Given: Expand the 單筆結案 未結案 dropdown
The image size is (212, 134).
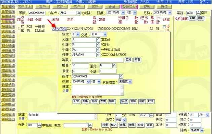Looking at the screenshot, I should pos(130,82).
